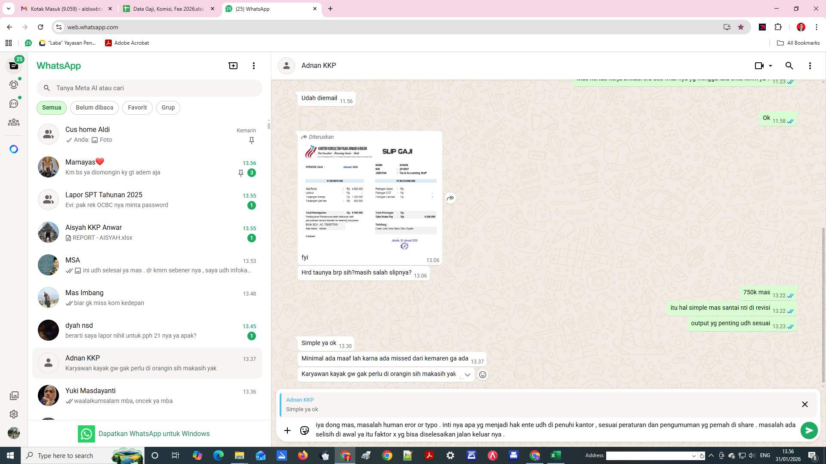Open the emoji picker in the composer

304,430
